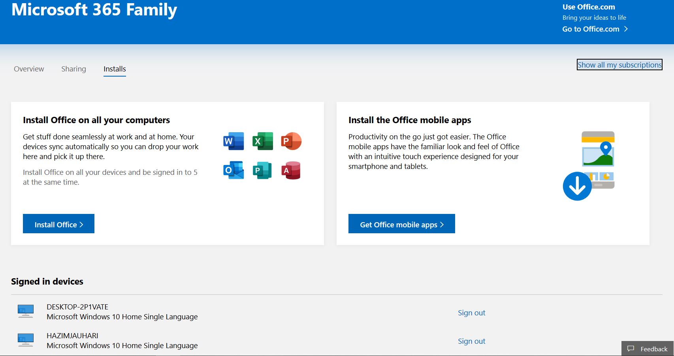Click the DESKTOP-2P1VATE device name
674x356 pixels.
point(77,307)
